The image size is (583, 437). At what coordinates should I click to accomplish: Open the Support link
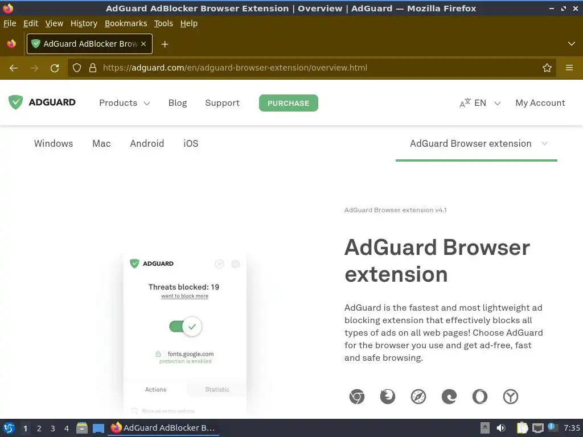click(223, 103)
